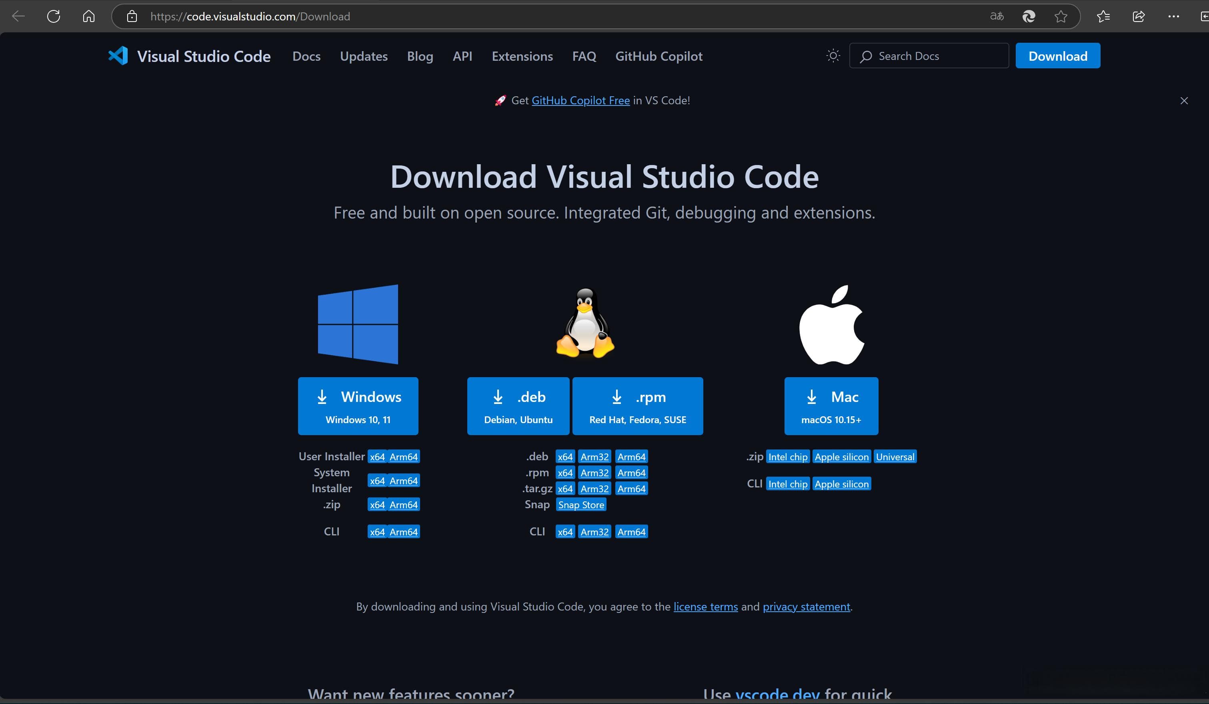Open GitHub Copilot navigation link

tap(659, 56)
